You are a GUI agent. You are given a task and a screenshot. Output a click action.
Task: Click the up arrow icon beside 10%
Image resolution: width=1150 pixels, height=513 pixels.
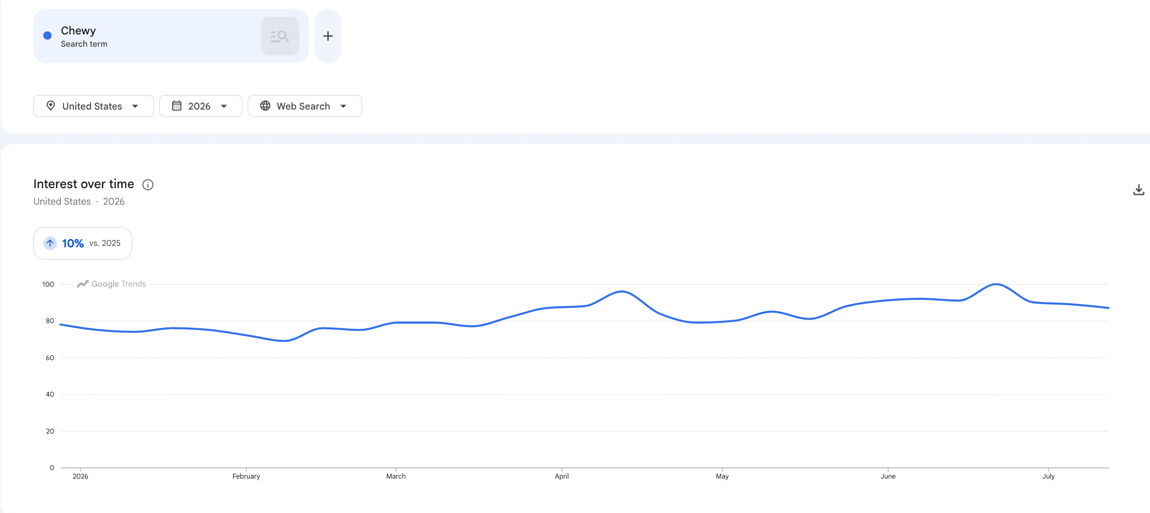pos(50,243)
